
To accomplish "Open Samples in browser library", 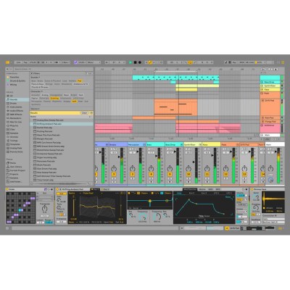I will [14, 133].
